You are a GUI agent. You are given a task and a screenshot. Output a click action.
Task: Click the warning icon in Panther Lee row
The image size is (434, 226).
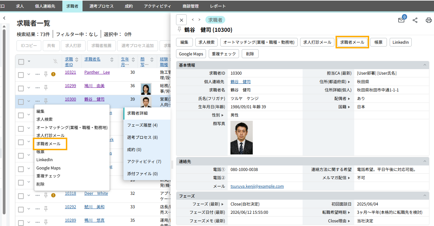pos(53,74)
